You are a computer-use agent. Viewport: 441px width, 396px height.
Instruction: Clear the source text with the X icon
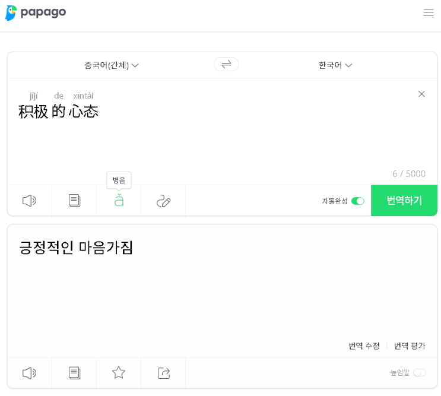[421, 94]
